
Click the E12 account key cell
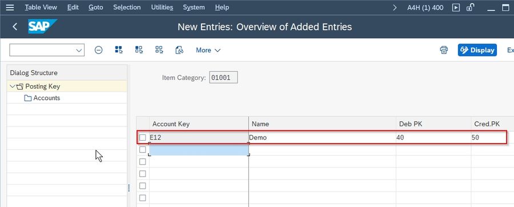[199, 137]
